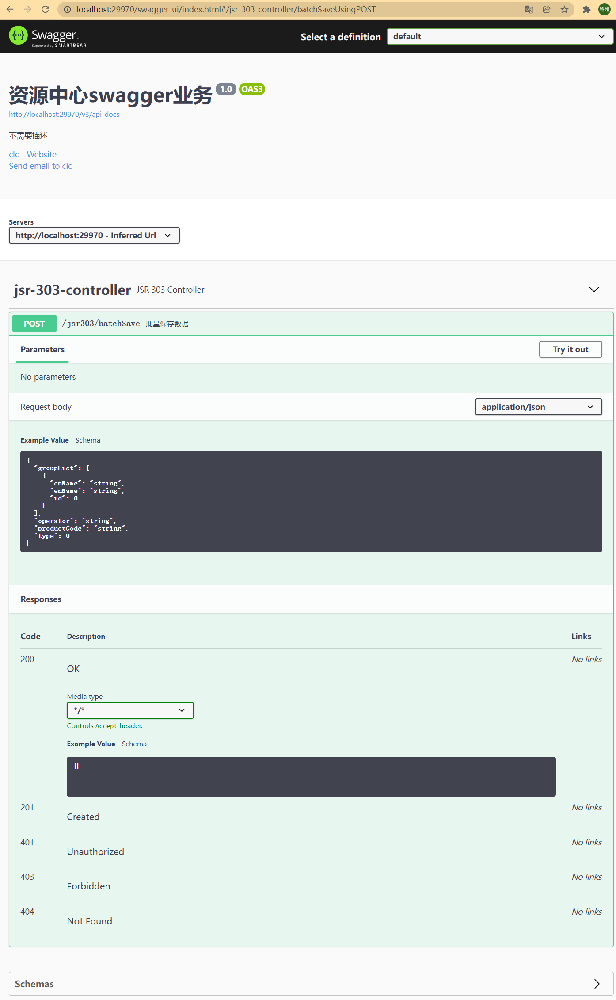The height and width of the screenshot is (1000, 616).
Task: Click the Created response description
Action: tap(83, 817)
